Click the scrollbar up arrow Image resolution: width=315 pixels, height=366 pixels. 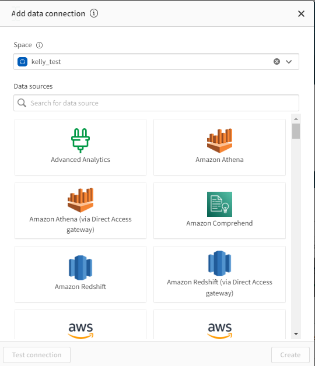point(296,119)
